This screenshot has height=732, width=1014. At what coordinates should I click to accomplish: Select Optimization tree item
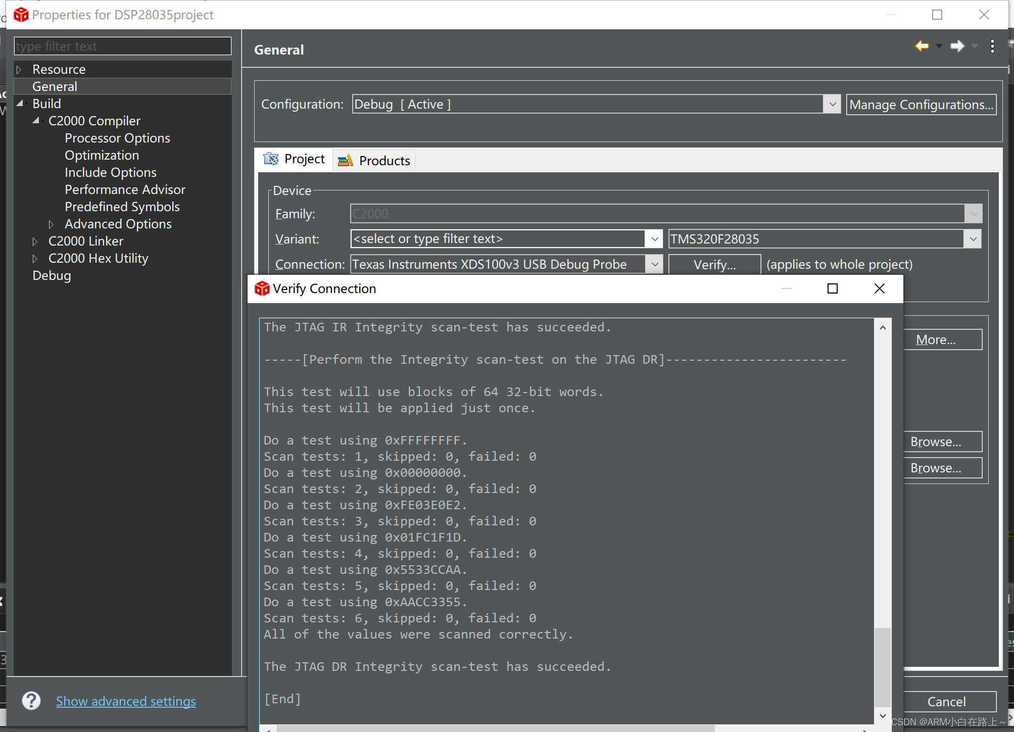click(102, 155)
